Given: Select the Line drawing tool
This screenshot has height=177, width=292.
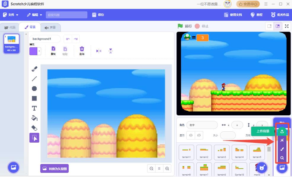Looking at the screenshot, I should pyautogui.click(x=34, y=79).
